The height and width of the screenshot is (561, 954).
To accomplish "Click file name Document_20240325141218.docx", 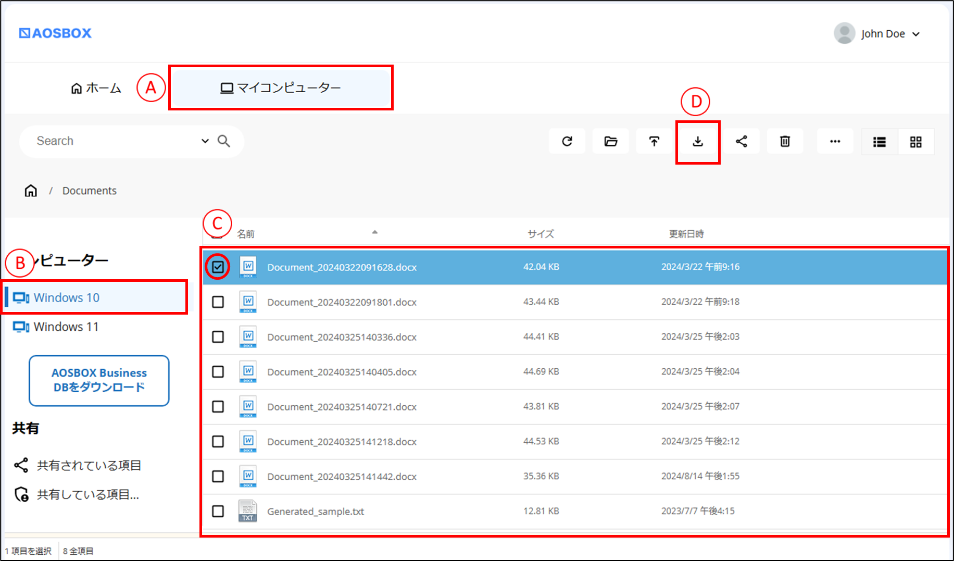I will (342, 442).
